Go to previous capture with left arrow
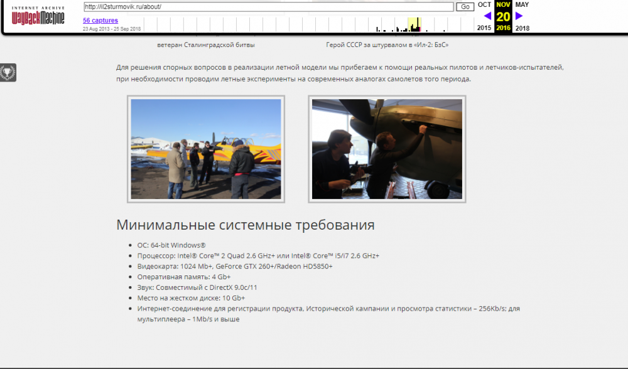Screen dimensions: 628x369 pyautogui.click(x=487, y=16)
